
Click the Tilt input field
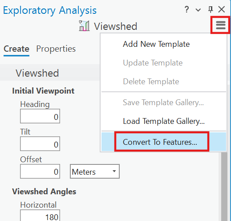pyautogui.click(x=40, y=144)
